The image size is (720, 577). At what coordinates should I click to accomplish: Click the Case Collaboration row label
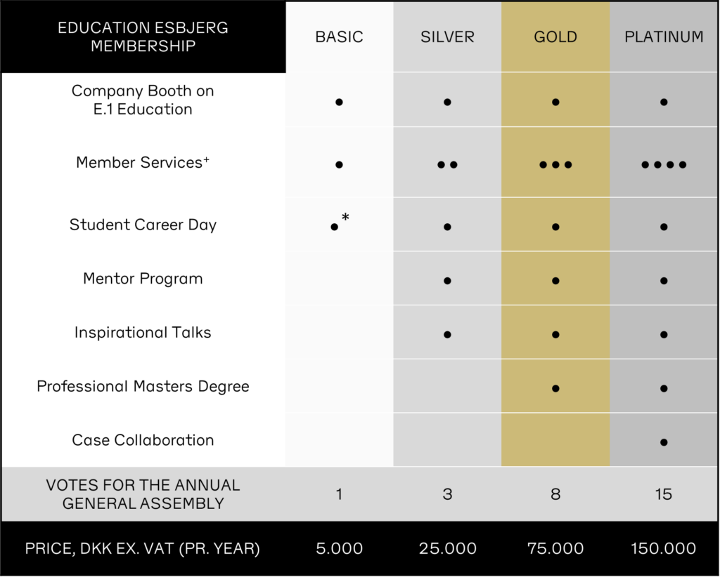(143, 440)
